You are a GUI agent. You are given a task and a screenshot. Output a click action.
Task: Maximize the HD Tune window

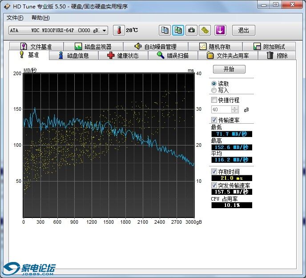coord(276,5)
